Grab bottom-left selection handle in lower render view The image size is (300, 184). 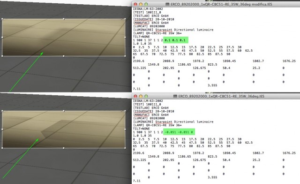pos(2,148)
